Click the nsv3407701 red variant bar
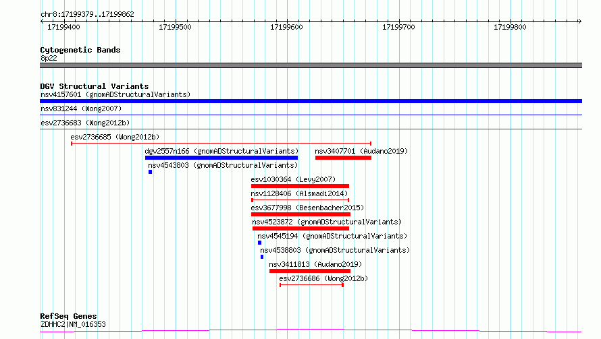This screenshot has height=339, width=601. click(343, 158)
